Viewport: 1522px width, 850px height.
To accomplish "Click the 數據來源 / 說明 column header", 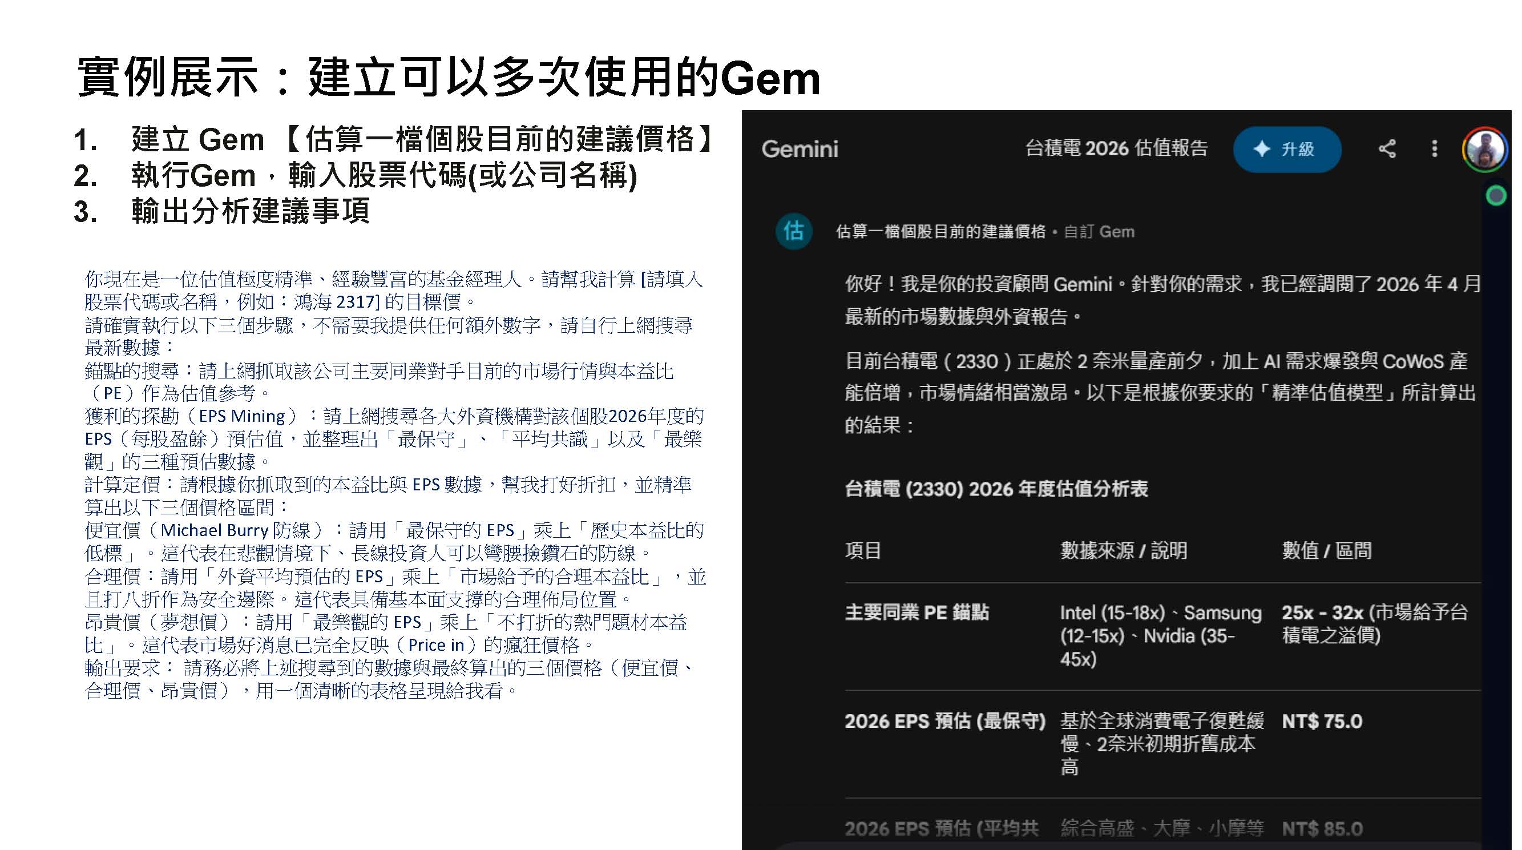I will [x=1123, y=551].
